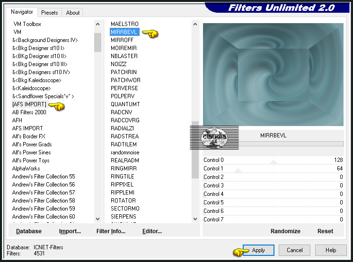Select the PATCHWOR filter

pyautogui.click(x=125, y=80)
